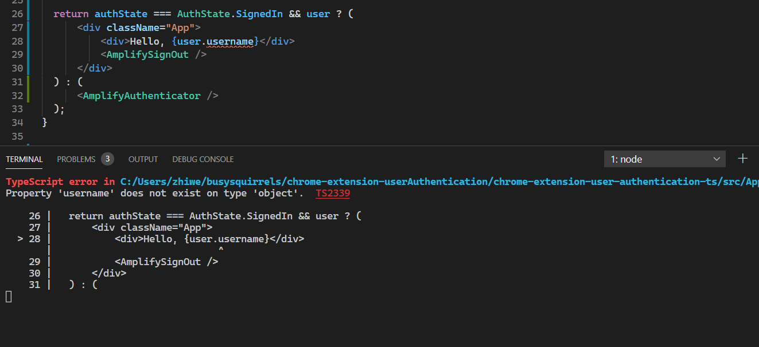Click terminal line '> 28' error row
The width and height of the screenshot is (759, 347).
[161, 239]
